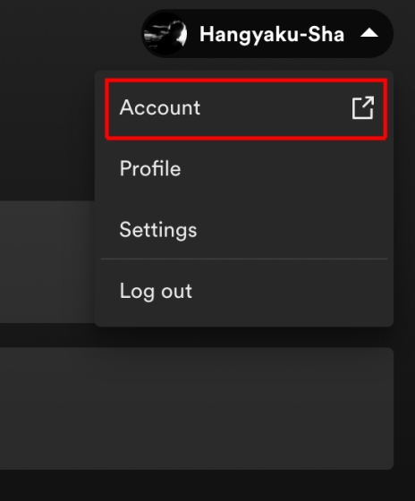Open Settings from the dropdown menu
Viewport: 415px width, 501px height.
[x=244, y=229]
